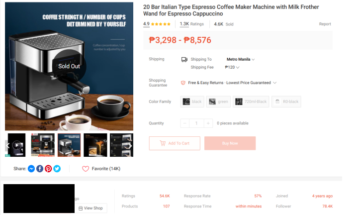Expand the ₱120 shipping fee details
This screenshot has height=215, width=355.
(232, 67)
